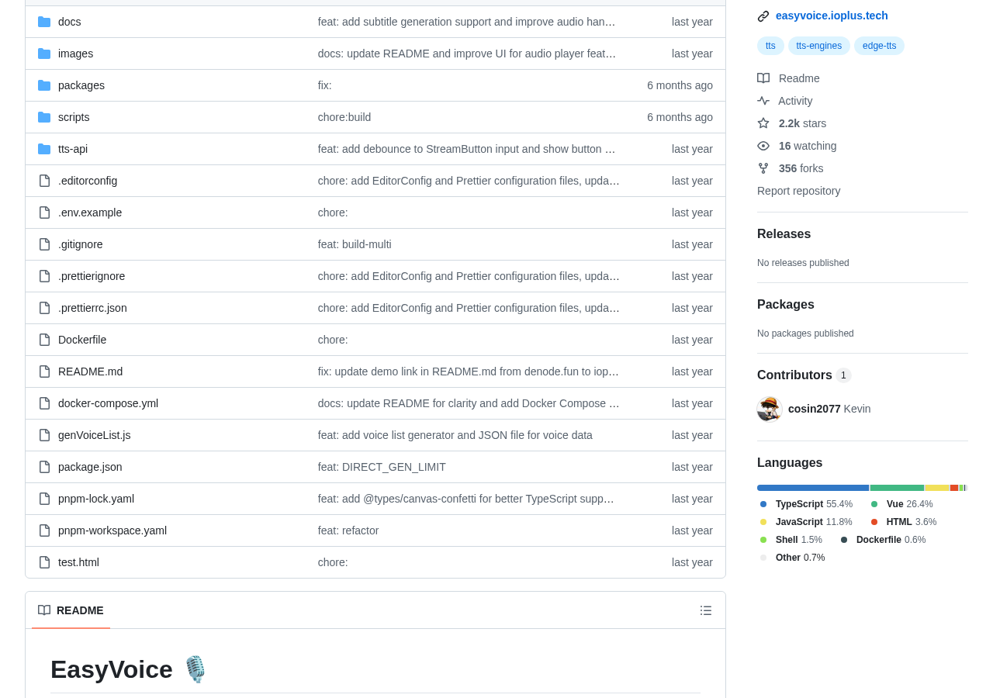
Task: Click the green Vue segment of language bar
Action: [x=897, y=488]
